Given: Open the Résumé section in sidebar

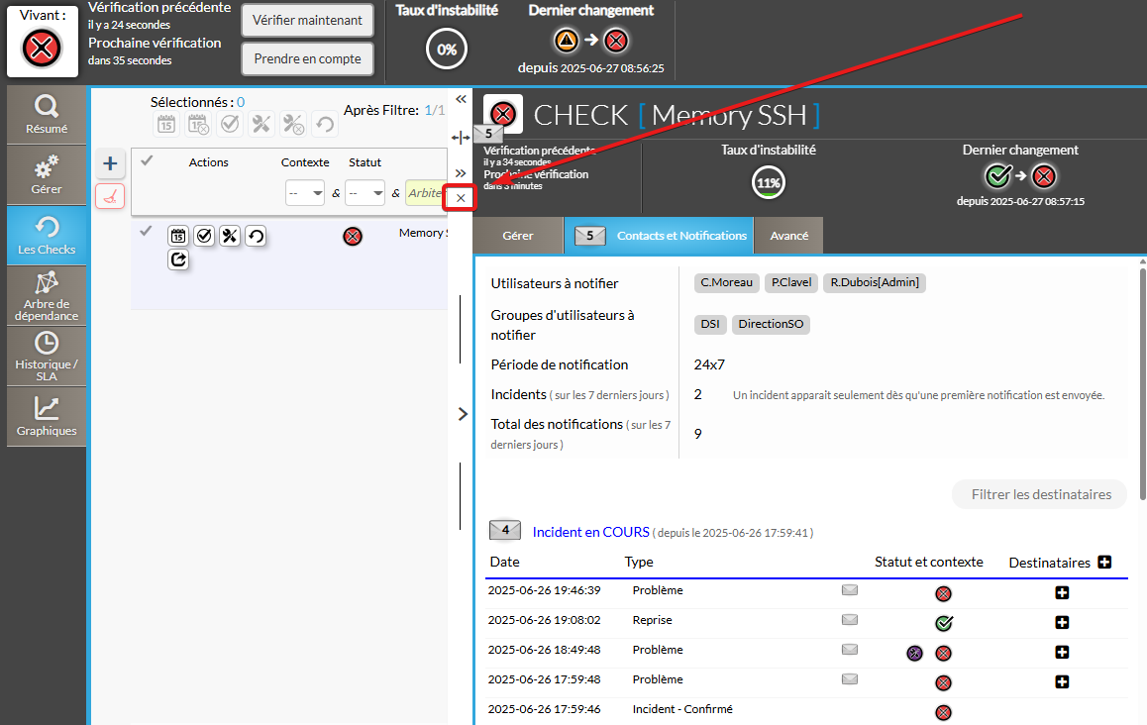Looking at the screenshot, I should point(47,114).
